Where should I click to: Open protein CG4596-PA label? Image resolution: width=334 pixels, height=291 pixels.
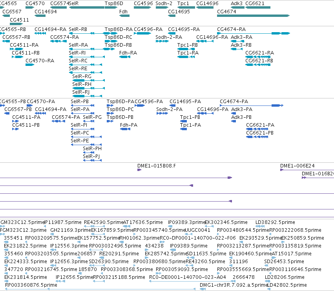(149, 102)
